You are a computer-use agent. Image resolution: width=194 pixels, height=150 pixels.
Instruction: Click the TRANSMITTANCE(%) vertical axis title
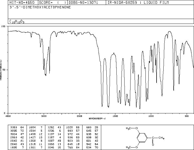tap(1, 70)
